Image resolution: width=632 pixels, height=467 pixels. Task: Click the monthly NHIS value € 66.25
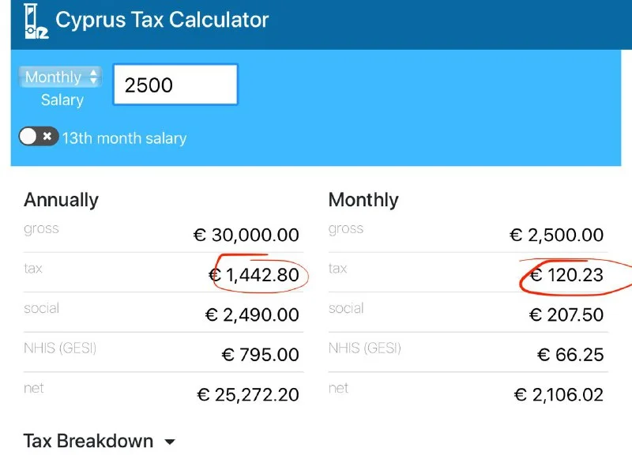pos(570,355)
